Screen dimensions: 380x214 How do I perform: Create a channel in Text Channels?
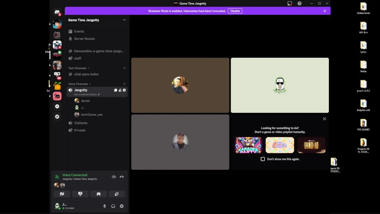click(124, 68)
